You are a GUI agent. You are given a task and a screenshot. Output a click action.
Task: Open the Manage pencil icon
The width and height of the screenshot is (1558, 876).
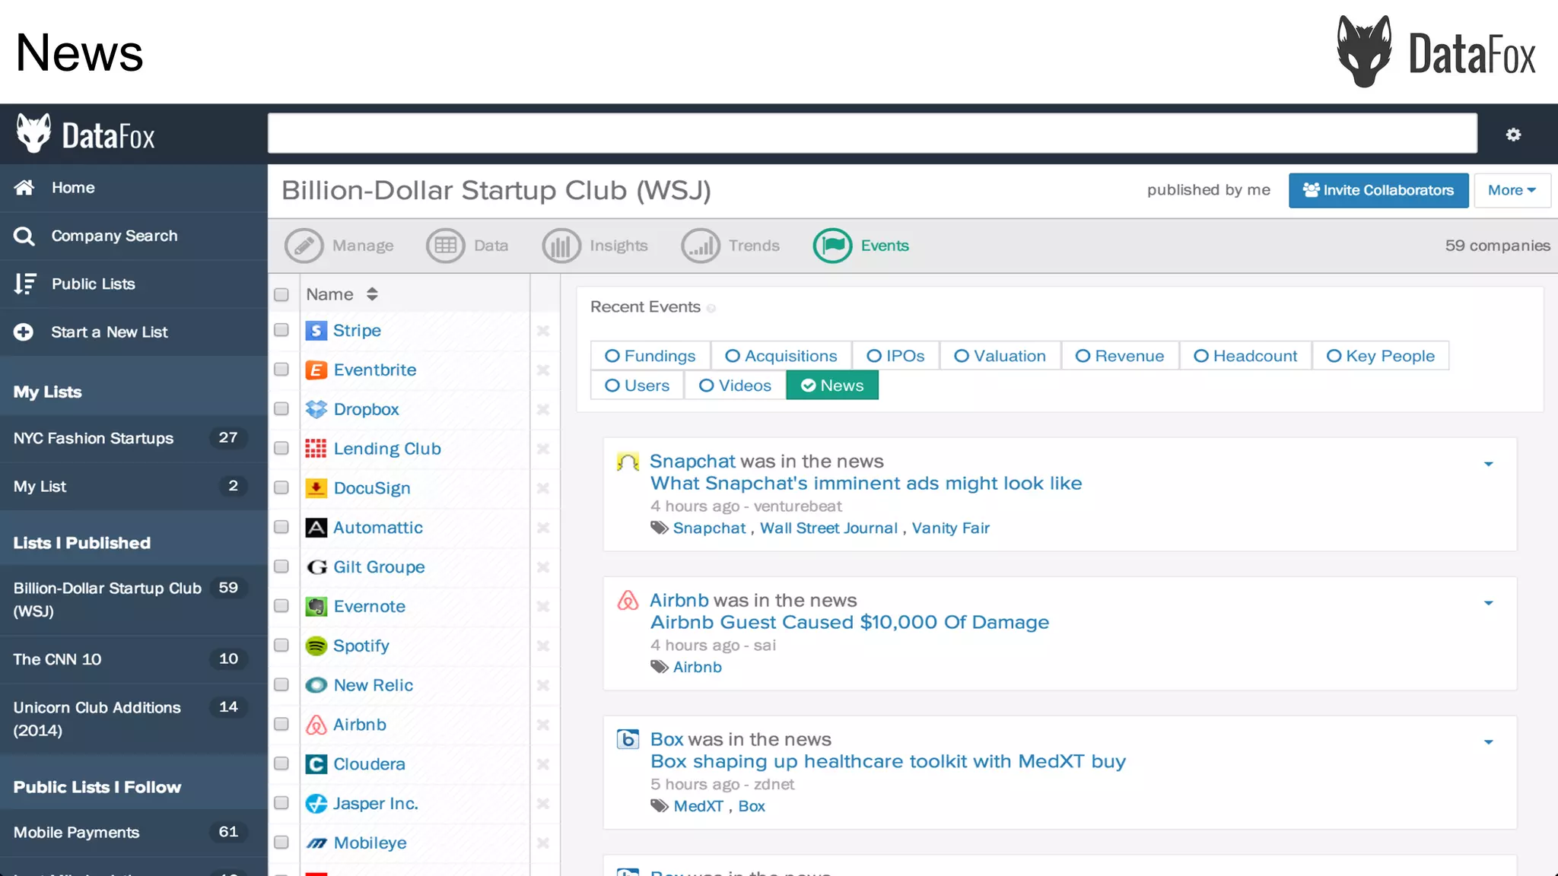click(x=304, y=246)
